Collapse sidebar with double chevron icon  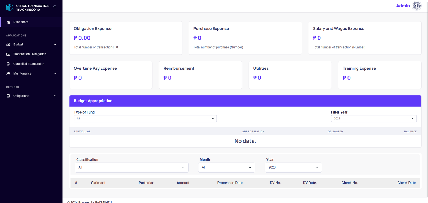coord(55,6)
